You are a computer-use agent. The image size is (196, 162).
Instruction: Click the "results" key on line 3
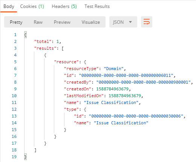[45, 48]
